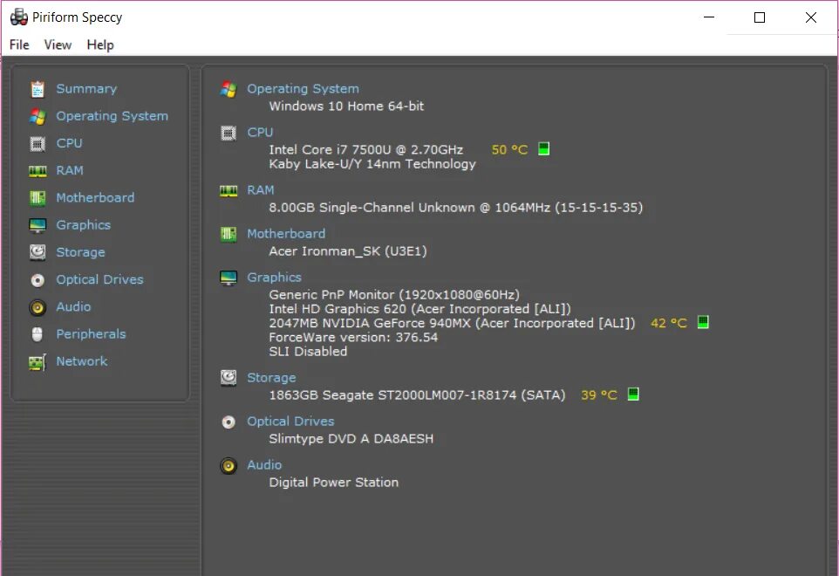
Task: Show Network details from sidebar
Action: point(82,362)
